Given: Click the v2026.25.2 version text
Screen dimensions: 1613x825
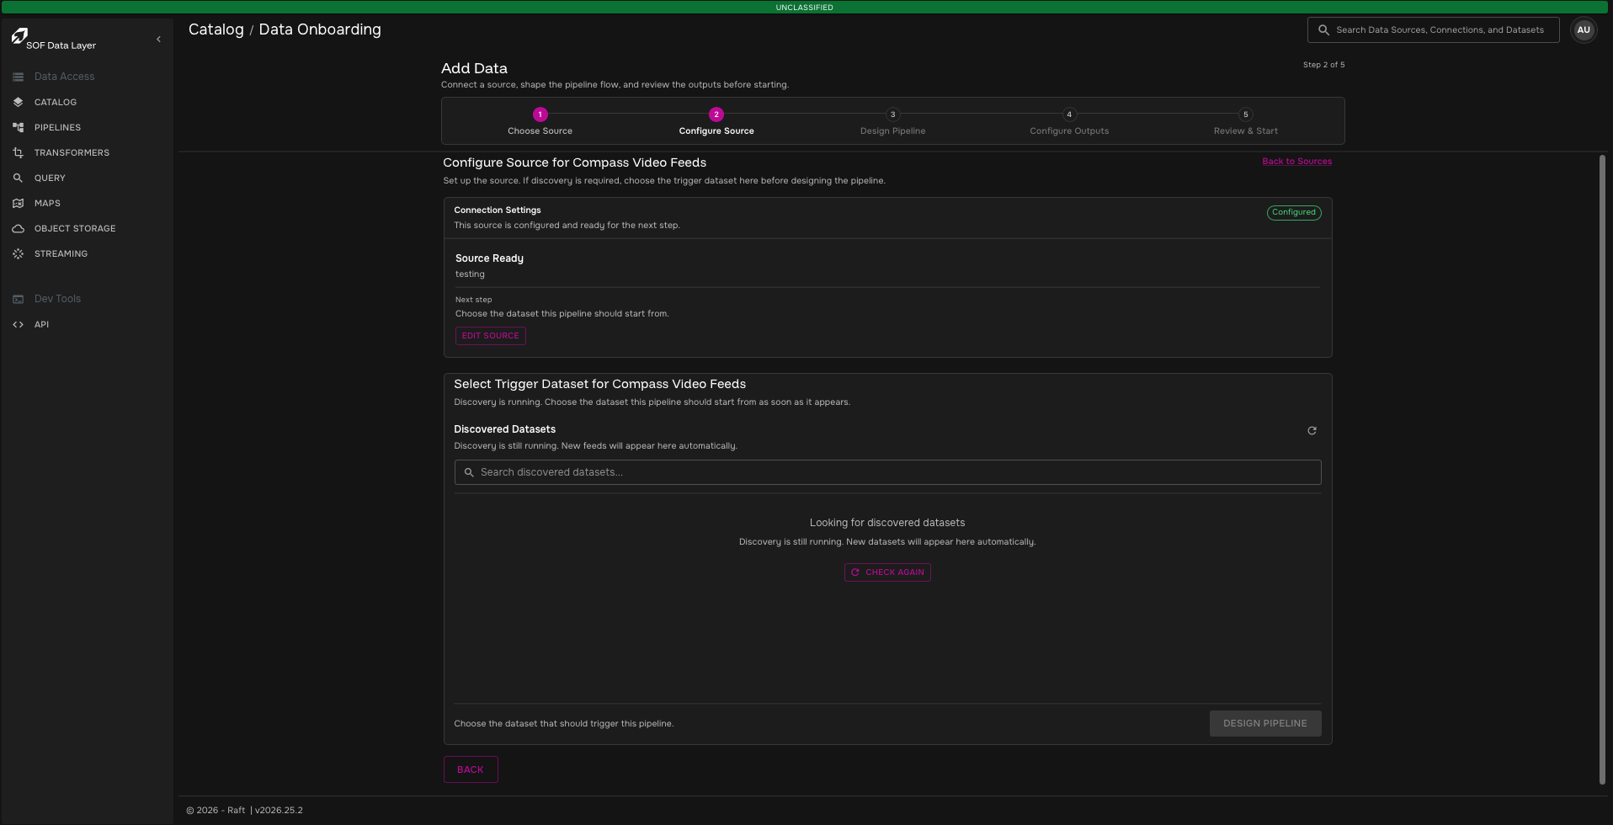Looking at the screenshot, I should (279, 811).
